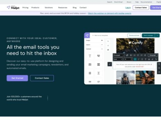Viewport: 161px width, 120px height.
Task: Click the hiker photo in email preview
Action: coord(125,77)
